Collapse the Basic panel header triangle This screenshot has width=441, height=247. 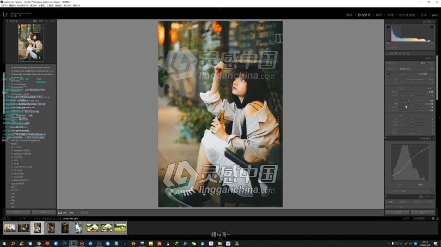[434, 58]
